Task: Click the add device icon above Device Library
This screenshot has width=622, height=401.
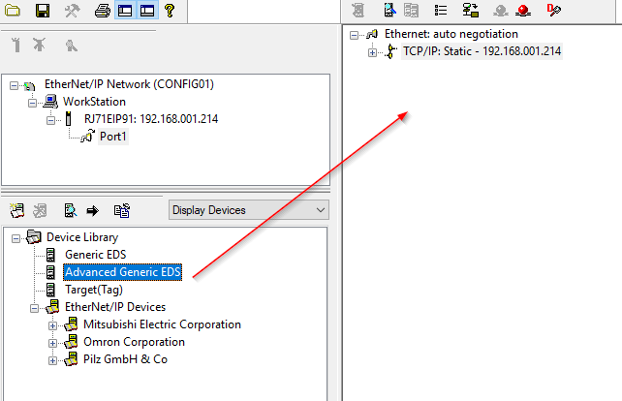Action: (x=17, y=210)
